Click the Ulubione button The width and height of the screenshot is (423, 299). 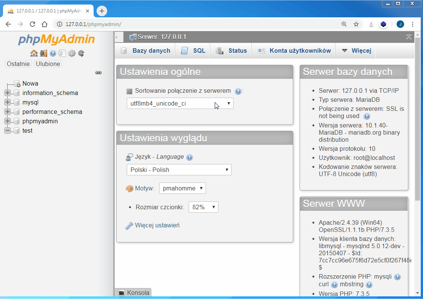coord(48,64)
